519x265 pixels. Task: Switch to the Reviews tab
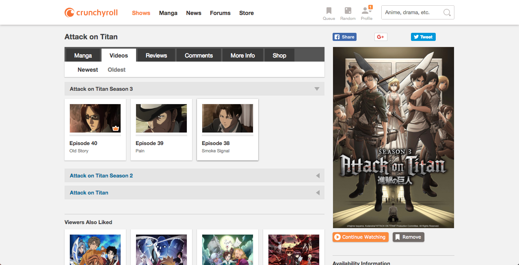(156, 56)
